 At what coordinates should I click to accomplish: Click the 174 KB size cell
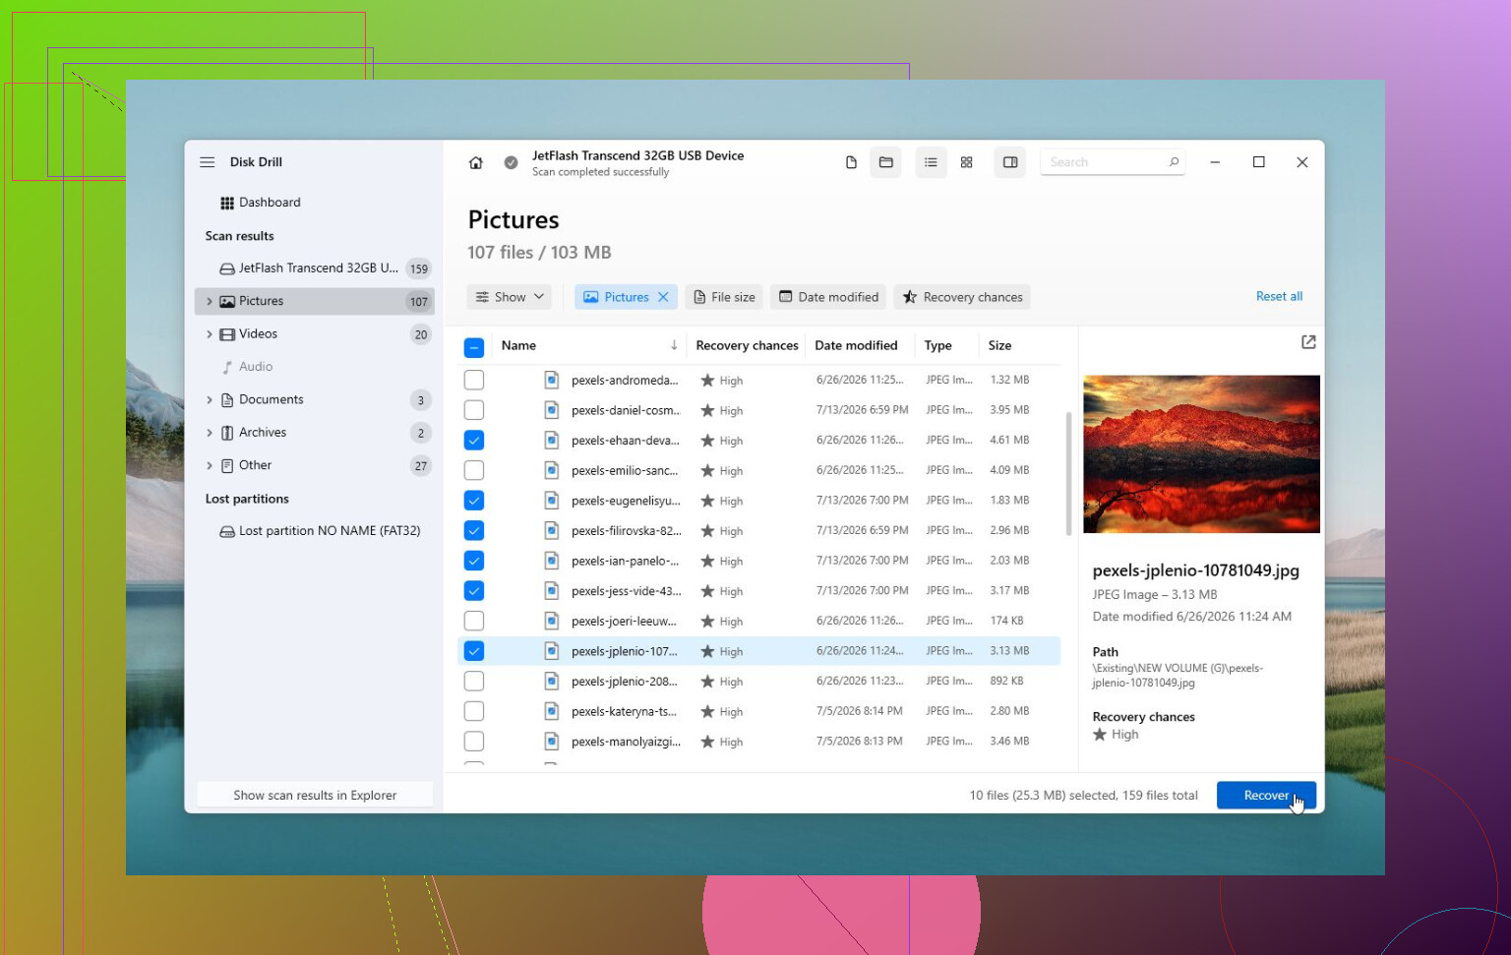pos(1006,621)
